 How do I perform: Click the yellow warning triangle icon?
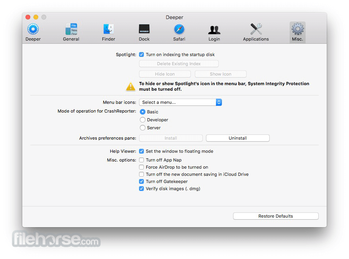click(x=131, y=86)
